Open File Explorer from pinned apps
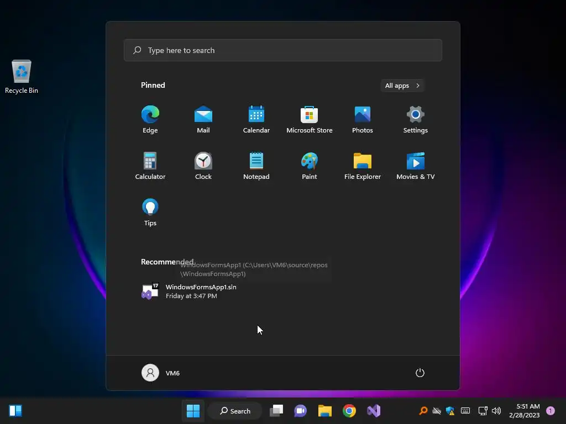This screenshot has height=424, width=566. pos(363,166)
